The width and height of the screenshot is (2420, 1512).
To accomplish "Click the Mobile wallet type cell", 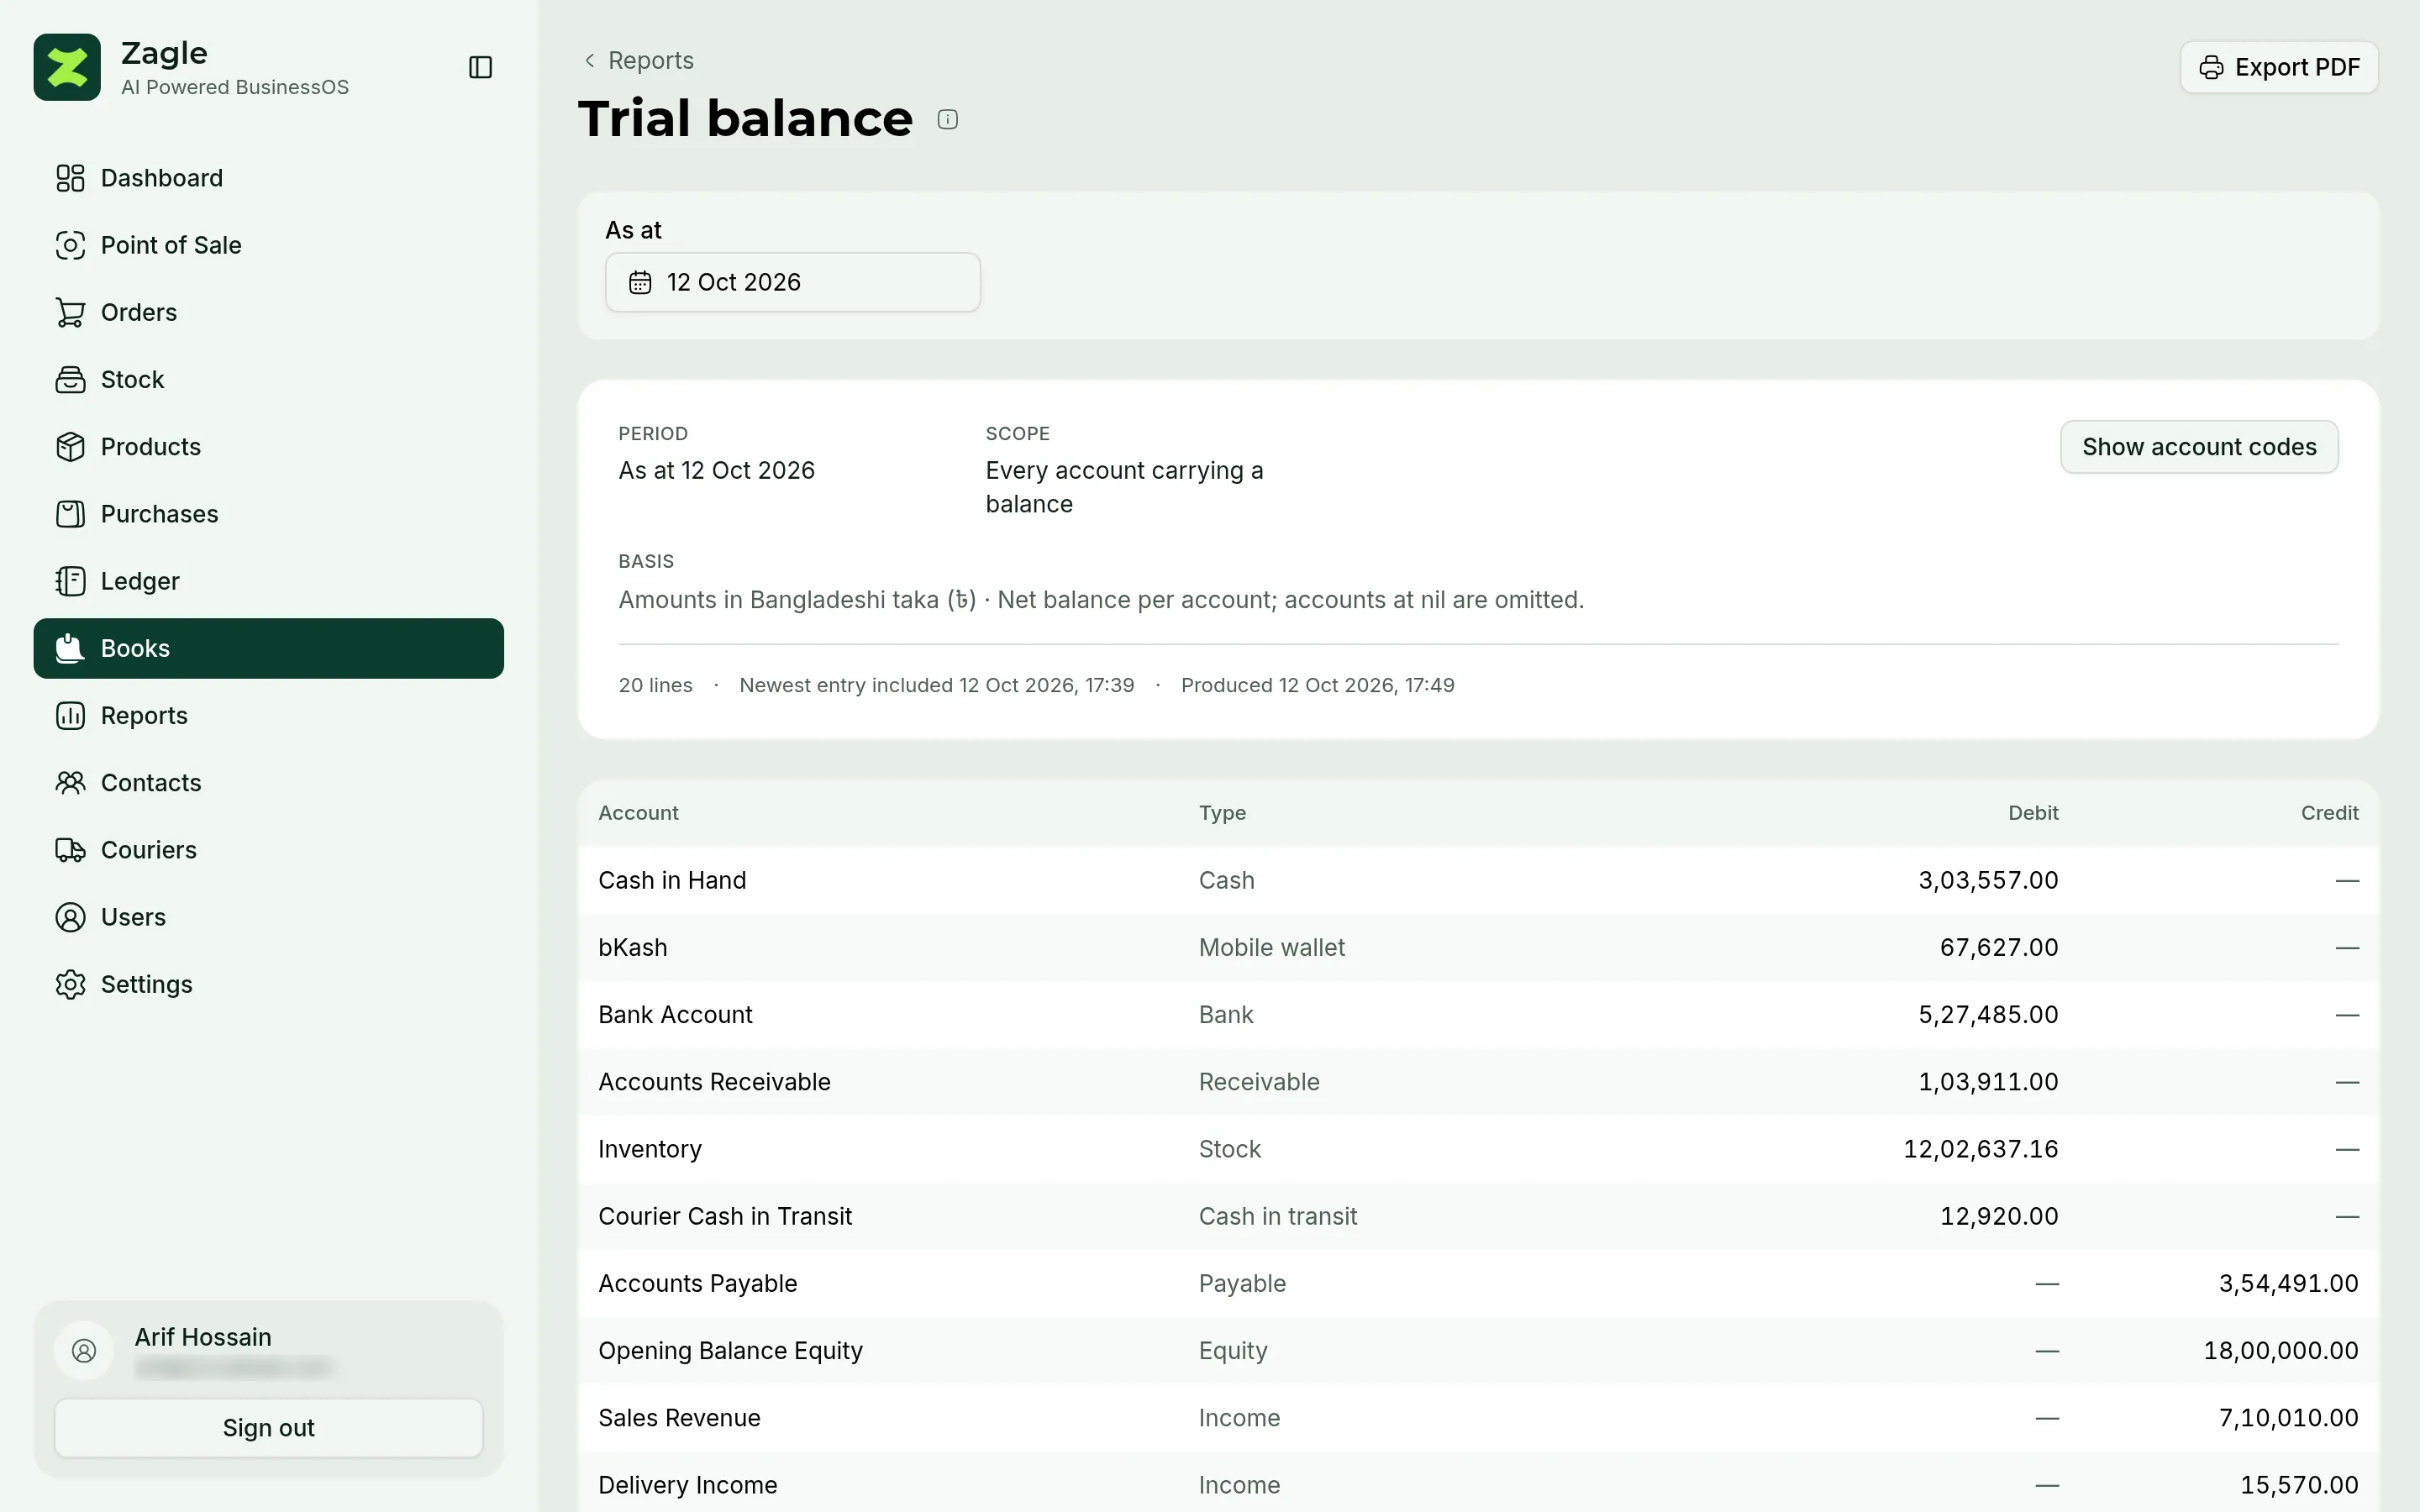I will click(1271, 947).
